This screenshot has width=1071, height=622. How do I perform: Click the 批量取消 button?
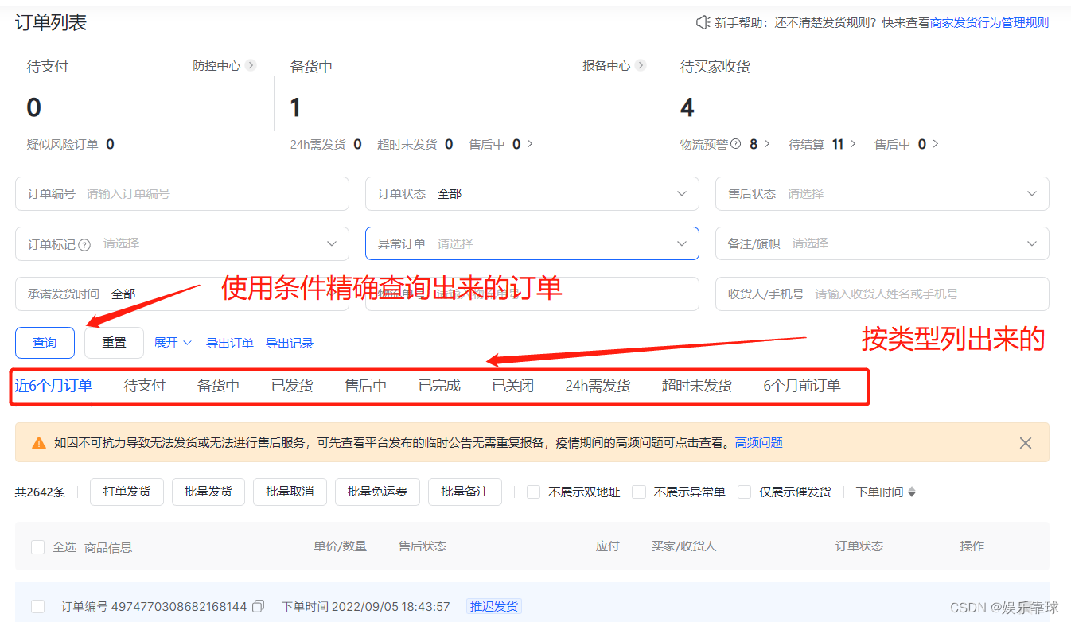pyautogui.click(x=290, y=492)
